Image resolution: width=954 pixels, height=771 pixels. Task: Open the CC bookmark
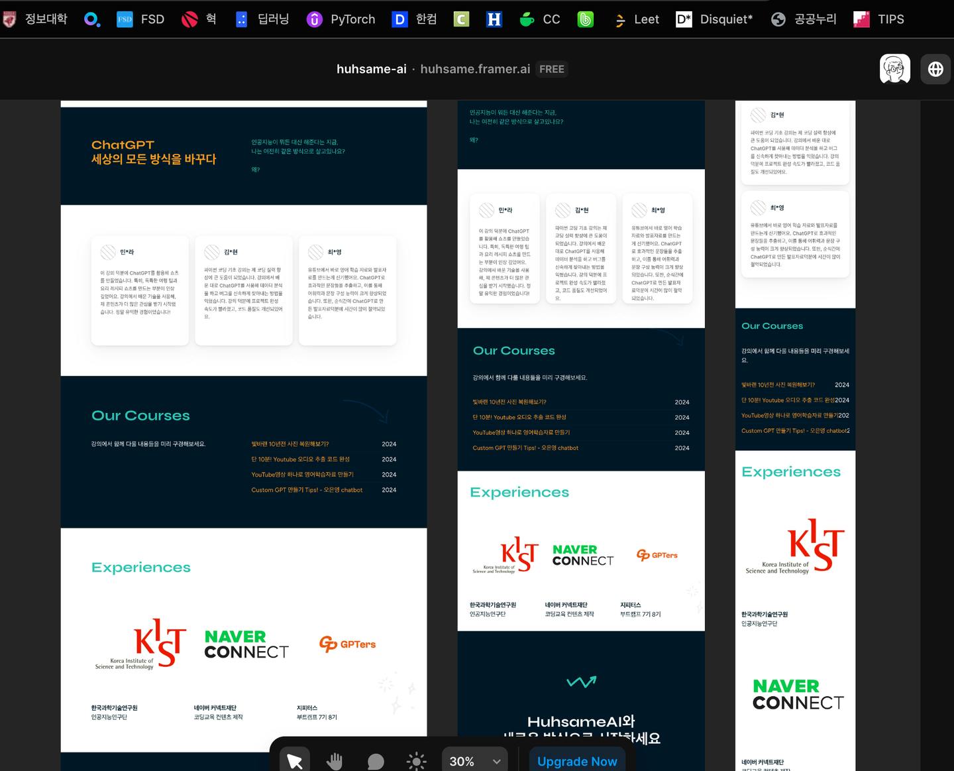tap(540, 19)
